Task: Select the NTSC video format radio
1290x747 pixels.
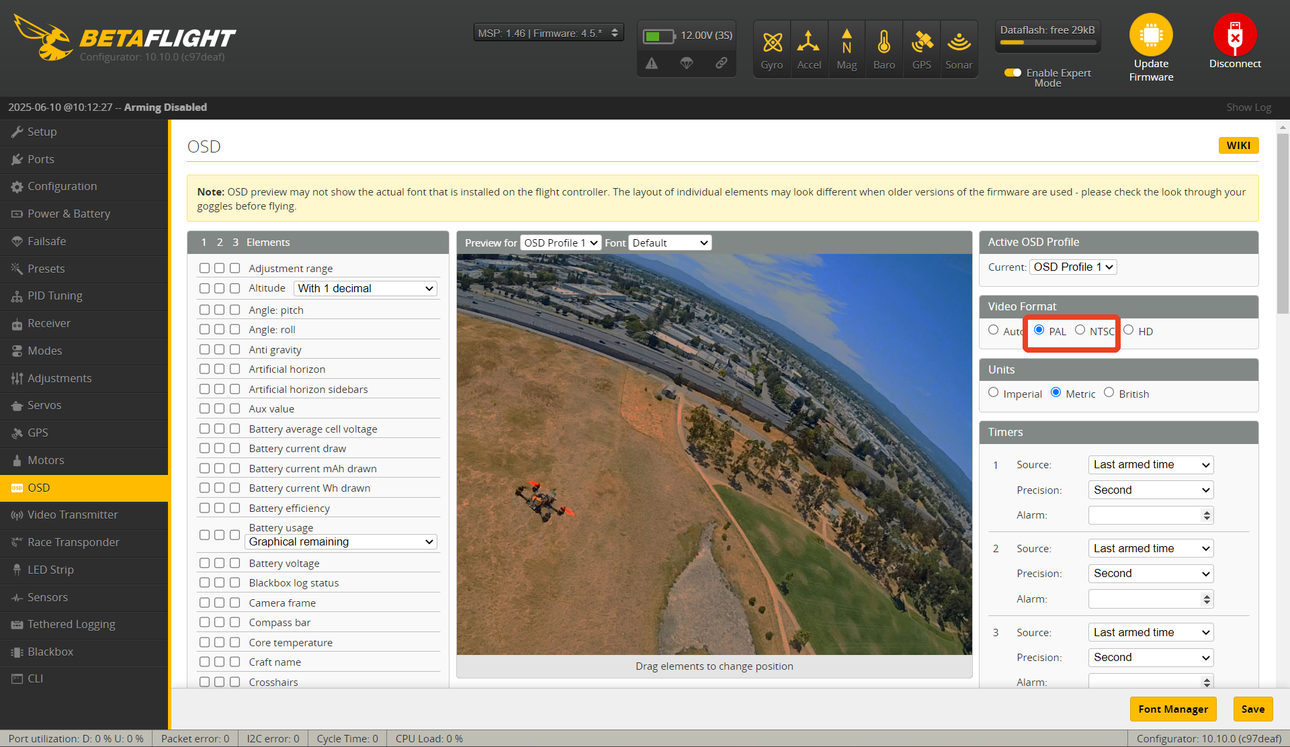Action: tap(1080, 330)
